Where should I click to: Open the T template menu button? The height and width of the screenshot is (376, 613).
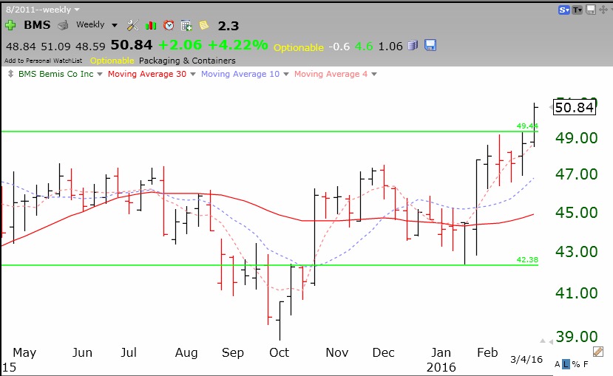pyautogui.click(x=578, y=9)
